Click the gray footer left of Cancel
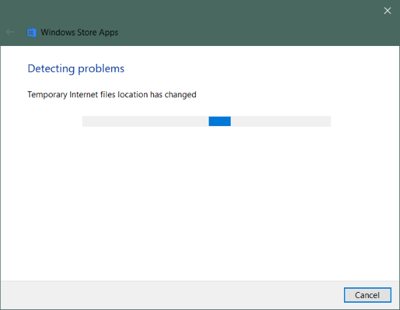This screenshot has width=400, height=310. pos(167,295)
